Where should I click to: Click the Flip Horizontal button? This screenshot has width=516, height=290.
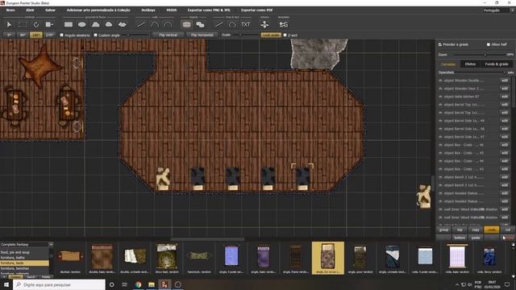[x=202, y=35]
